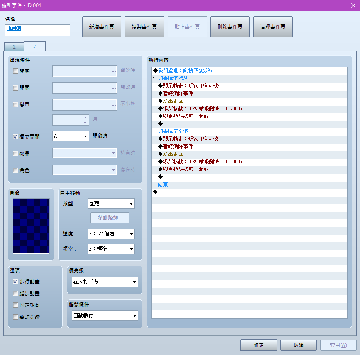
Task: Open the 優先級 dropdown showing 在人物下方
Action: (x=105, y=282)
